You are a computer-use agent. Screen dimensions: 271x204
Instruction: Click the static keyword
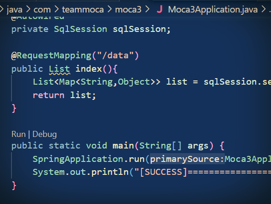pos(64,146)
